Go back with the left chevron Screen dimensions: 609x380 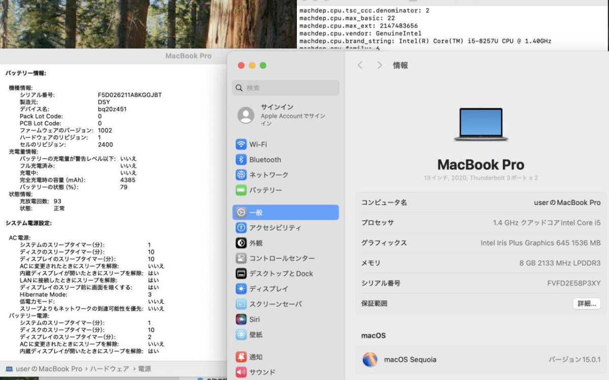pos(360,65)
